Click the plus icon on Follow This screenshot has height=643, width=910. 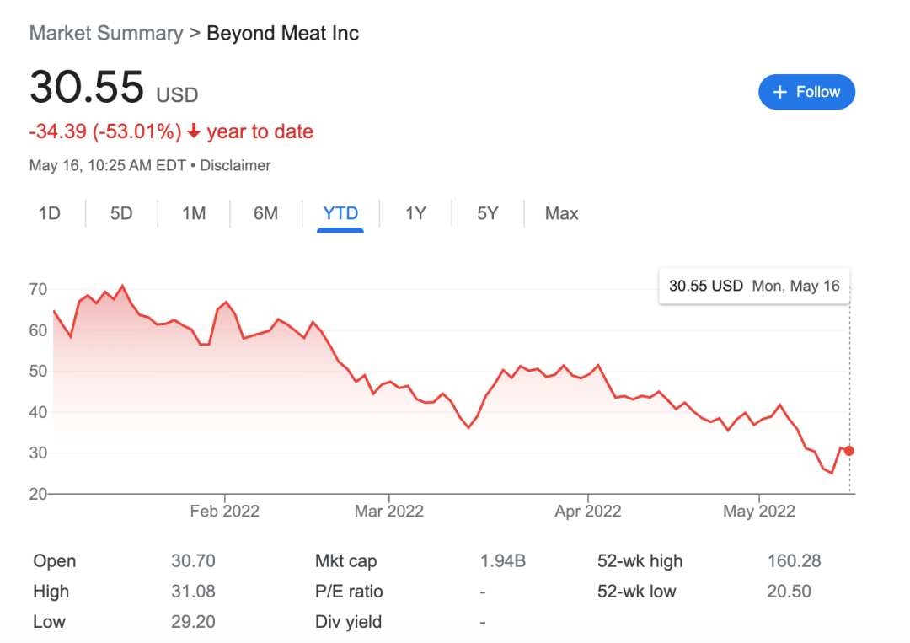point(779,92)
